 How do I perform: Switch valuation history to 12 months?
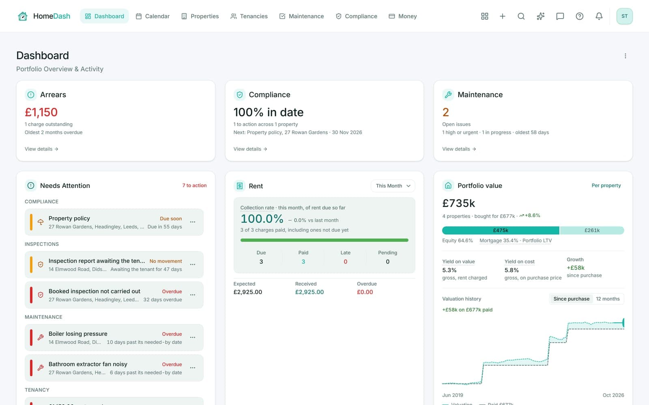[608, 299]
